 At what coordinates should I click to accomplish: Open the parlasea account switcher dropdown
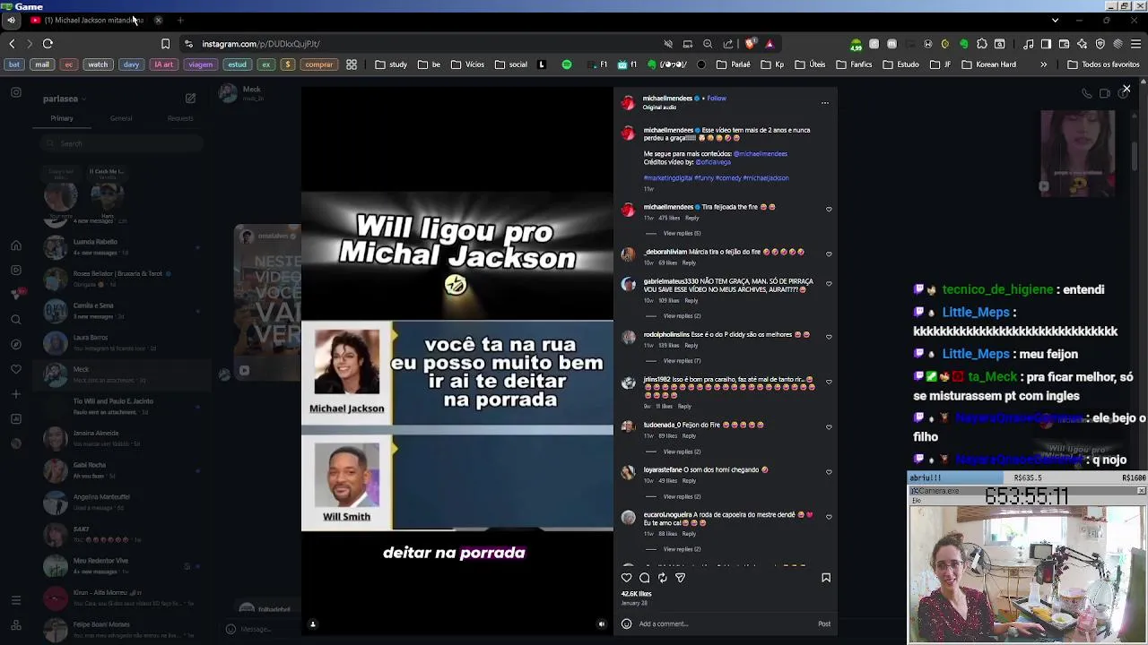pyautogui.click(x=64, y=99)
